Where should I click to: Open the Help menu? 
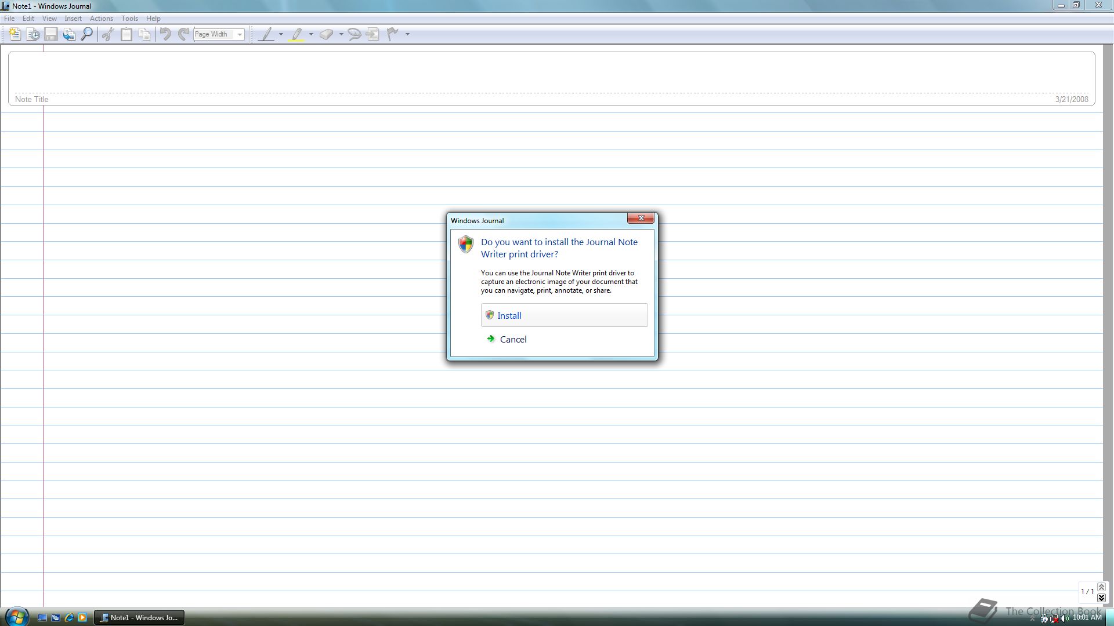pyautogui.click(x=153, y=19)
